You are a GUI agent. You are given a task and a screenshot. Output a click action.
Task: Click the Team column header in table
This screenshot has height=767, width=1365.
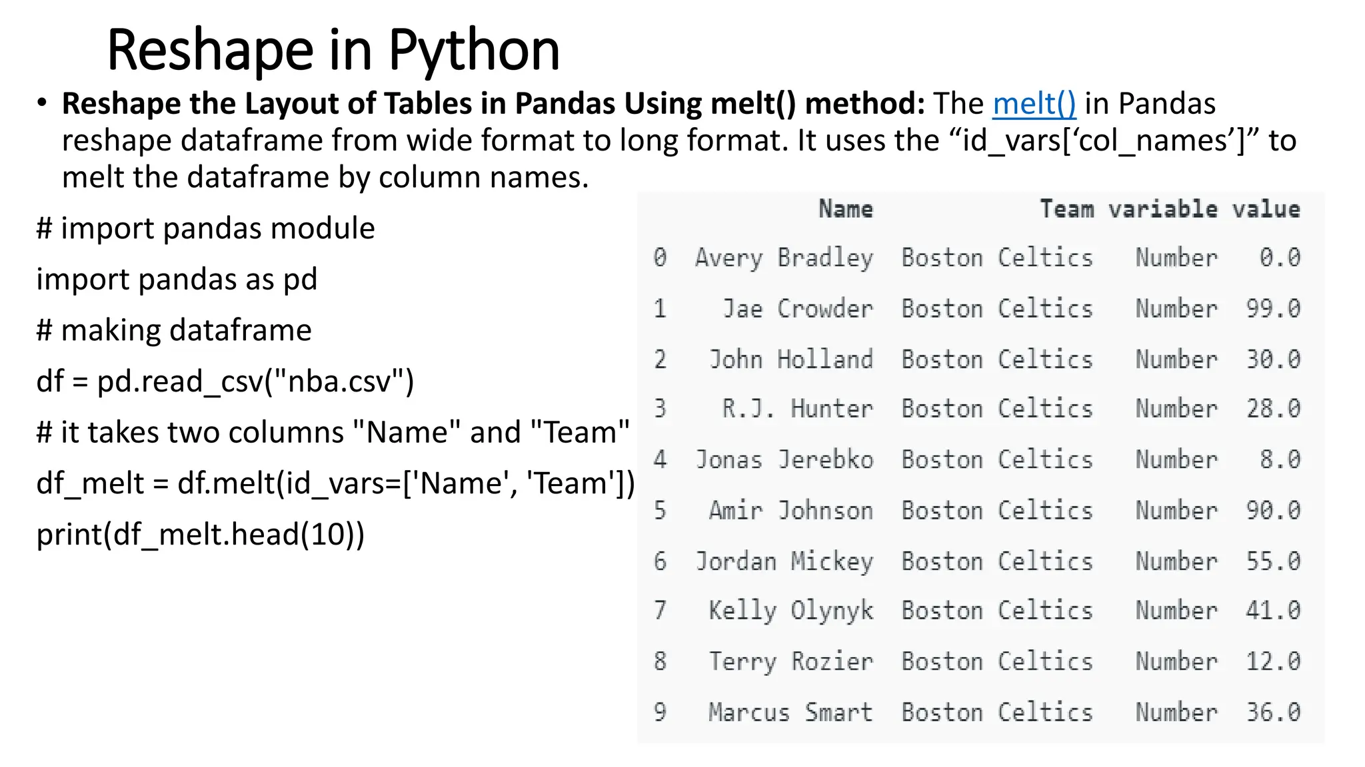point(1066,209)
